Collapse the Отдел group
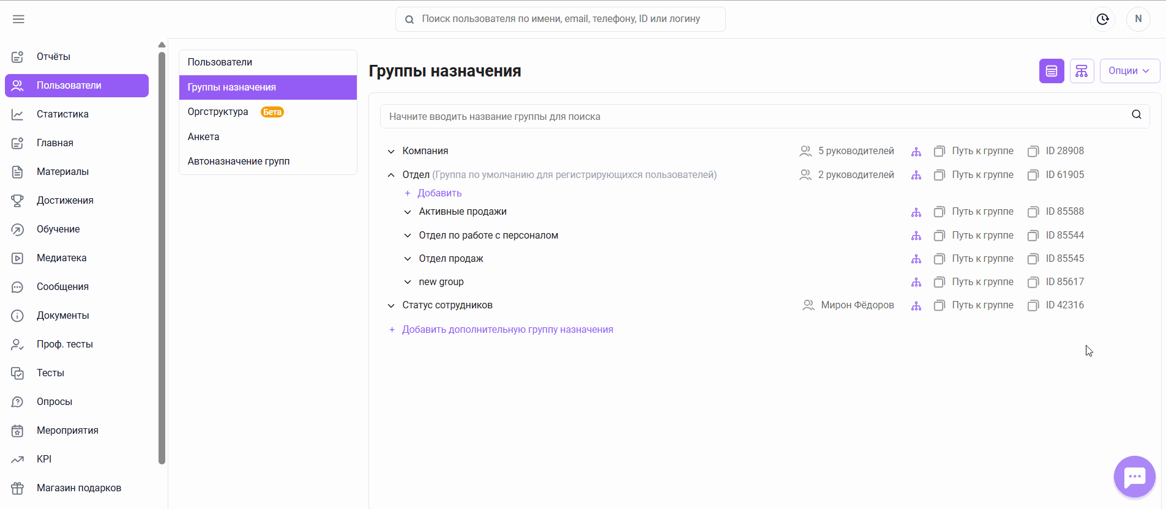This screenshot has height=509, width=1166. pyautogui.click(x=391, y=175)
